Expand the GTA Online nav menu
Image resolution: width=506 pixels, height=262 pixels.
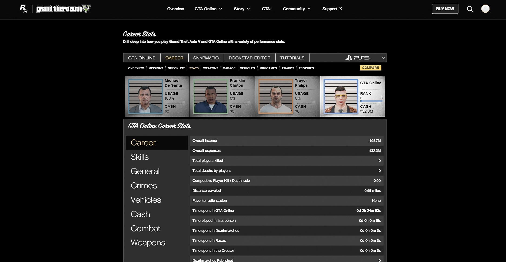pyautogui.click(x=208, y=9)
